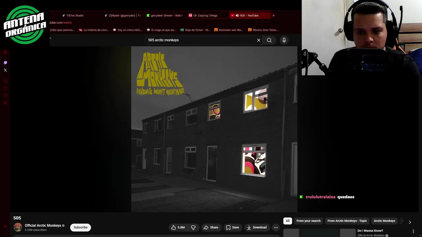This screenshot has width=422, height=237.
Task: Open the Do I Wanna Know? thumbnail
Action: (319, 233)
